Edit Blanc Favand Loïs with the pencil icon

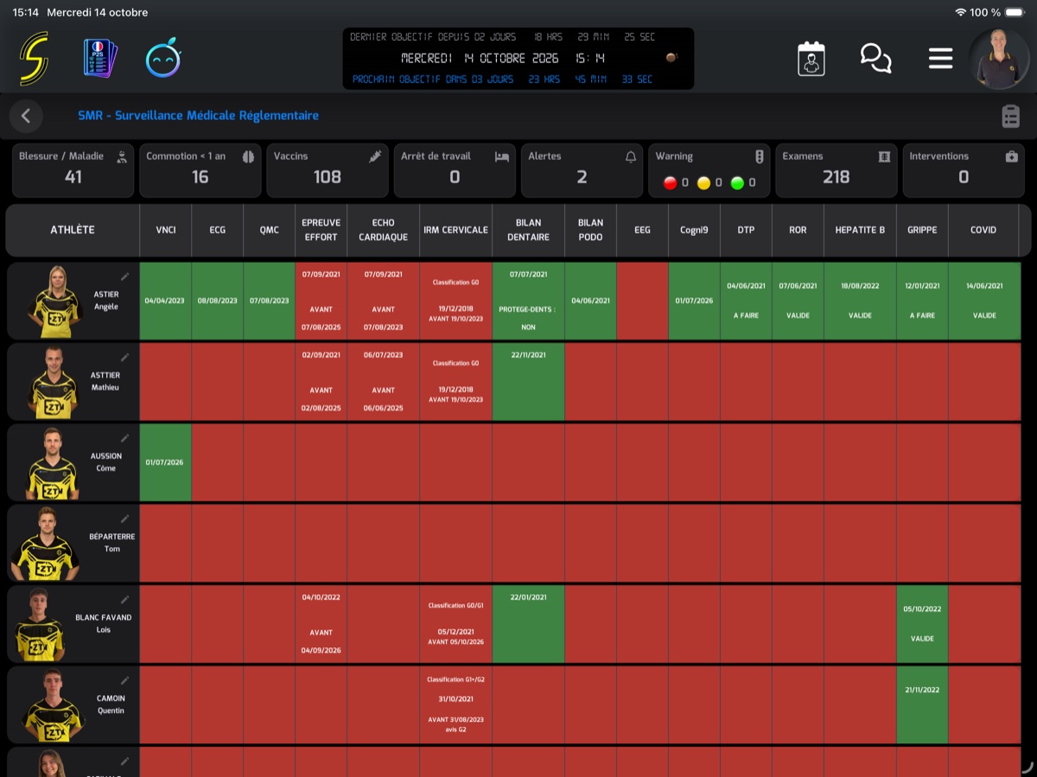[x=124, y=599]
